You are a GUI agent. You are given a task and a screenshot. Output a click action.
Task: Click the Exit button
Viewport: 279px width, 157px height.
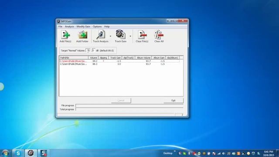pos(174,101)
